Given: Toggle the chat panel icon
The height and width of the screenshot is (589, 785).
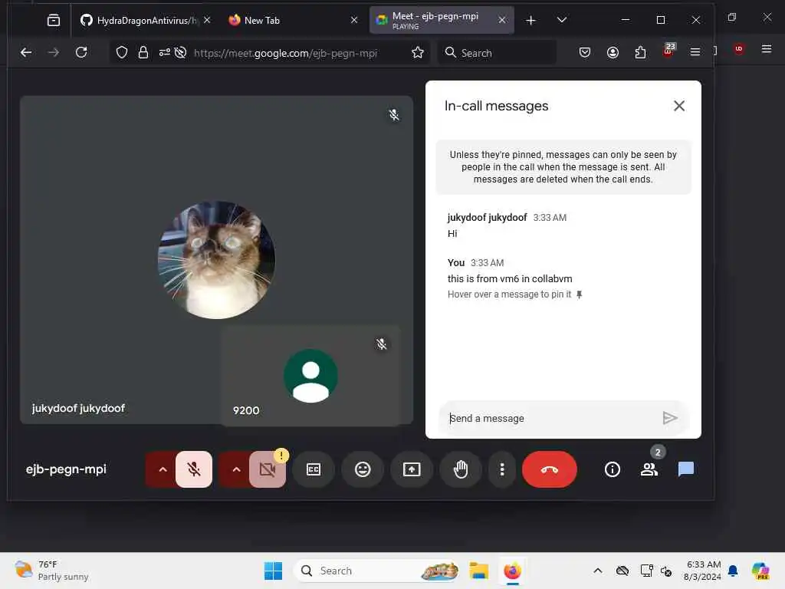Looking at the screenshot, I should pos(686,469).
